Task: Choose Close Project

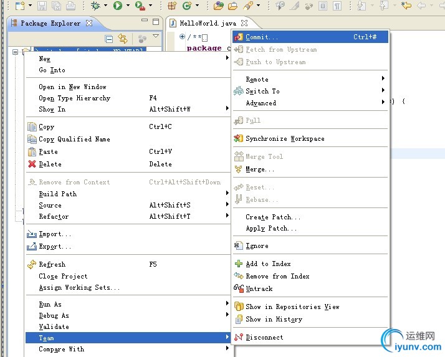Action: point(128,277)
